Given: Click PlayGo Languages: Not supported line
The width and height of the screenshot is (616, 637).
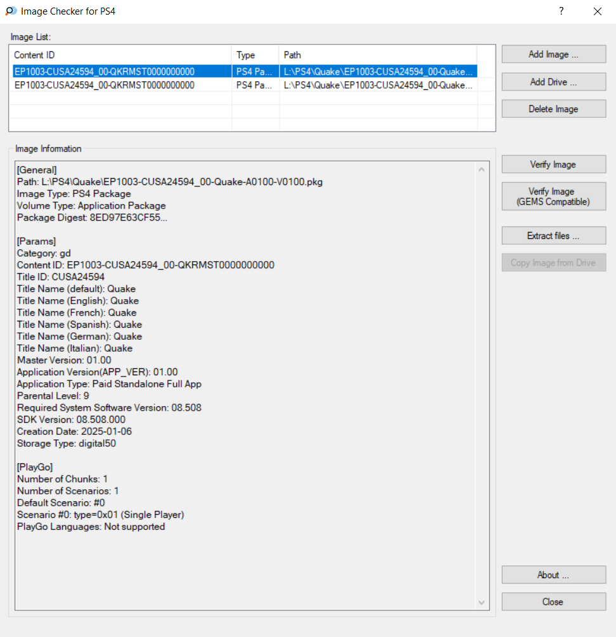Looking at the screenshot, I should (91, 527).
